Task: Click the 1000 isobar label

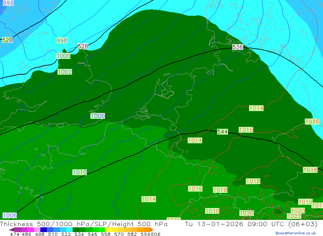Action: pos(63,56)
